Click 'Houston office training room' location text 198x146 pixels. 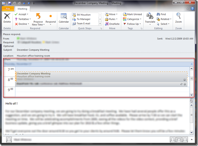(33, 56)
